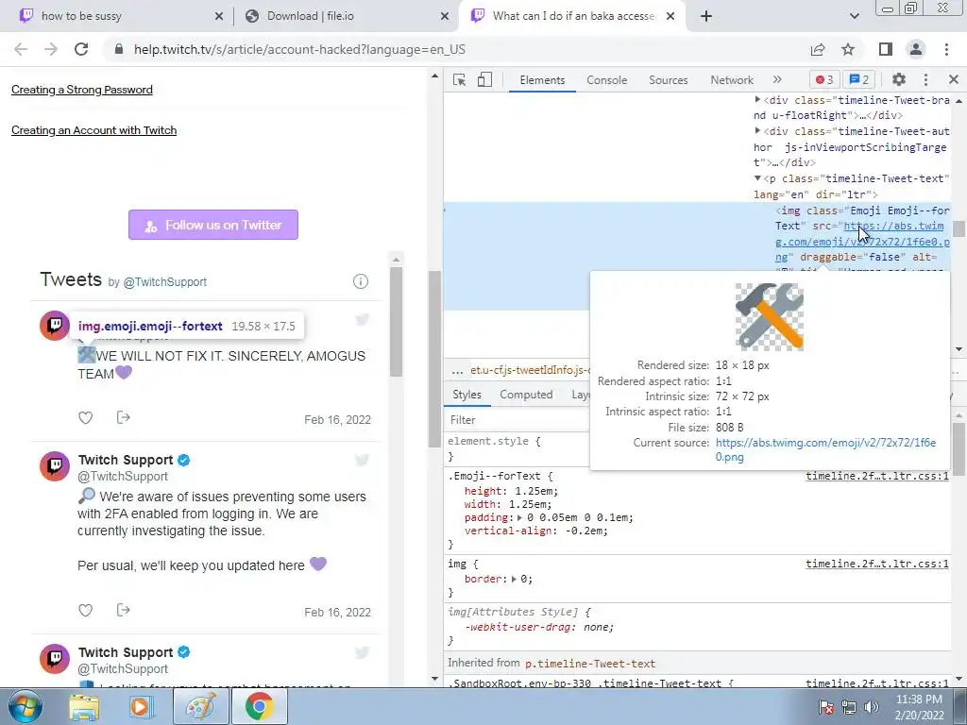Click the address bar URL
The height and width of the screenshot is (725, 967).
(x=299, y=49)
